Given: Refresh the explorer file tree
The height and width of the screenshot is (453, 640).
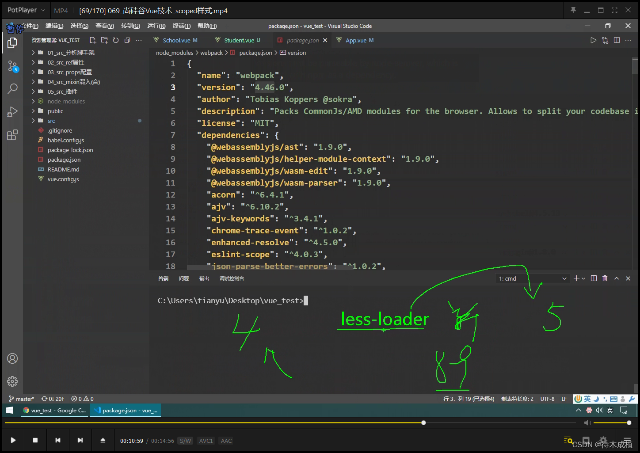Looking at the screenshot, I should pos(116,40).
